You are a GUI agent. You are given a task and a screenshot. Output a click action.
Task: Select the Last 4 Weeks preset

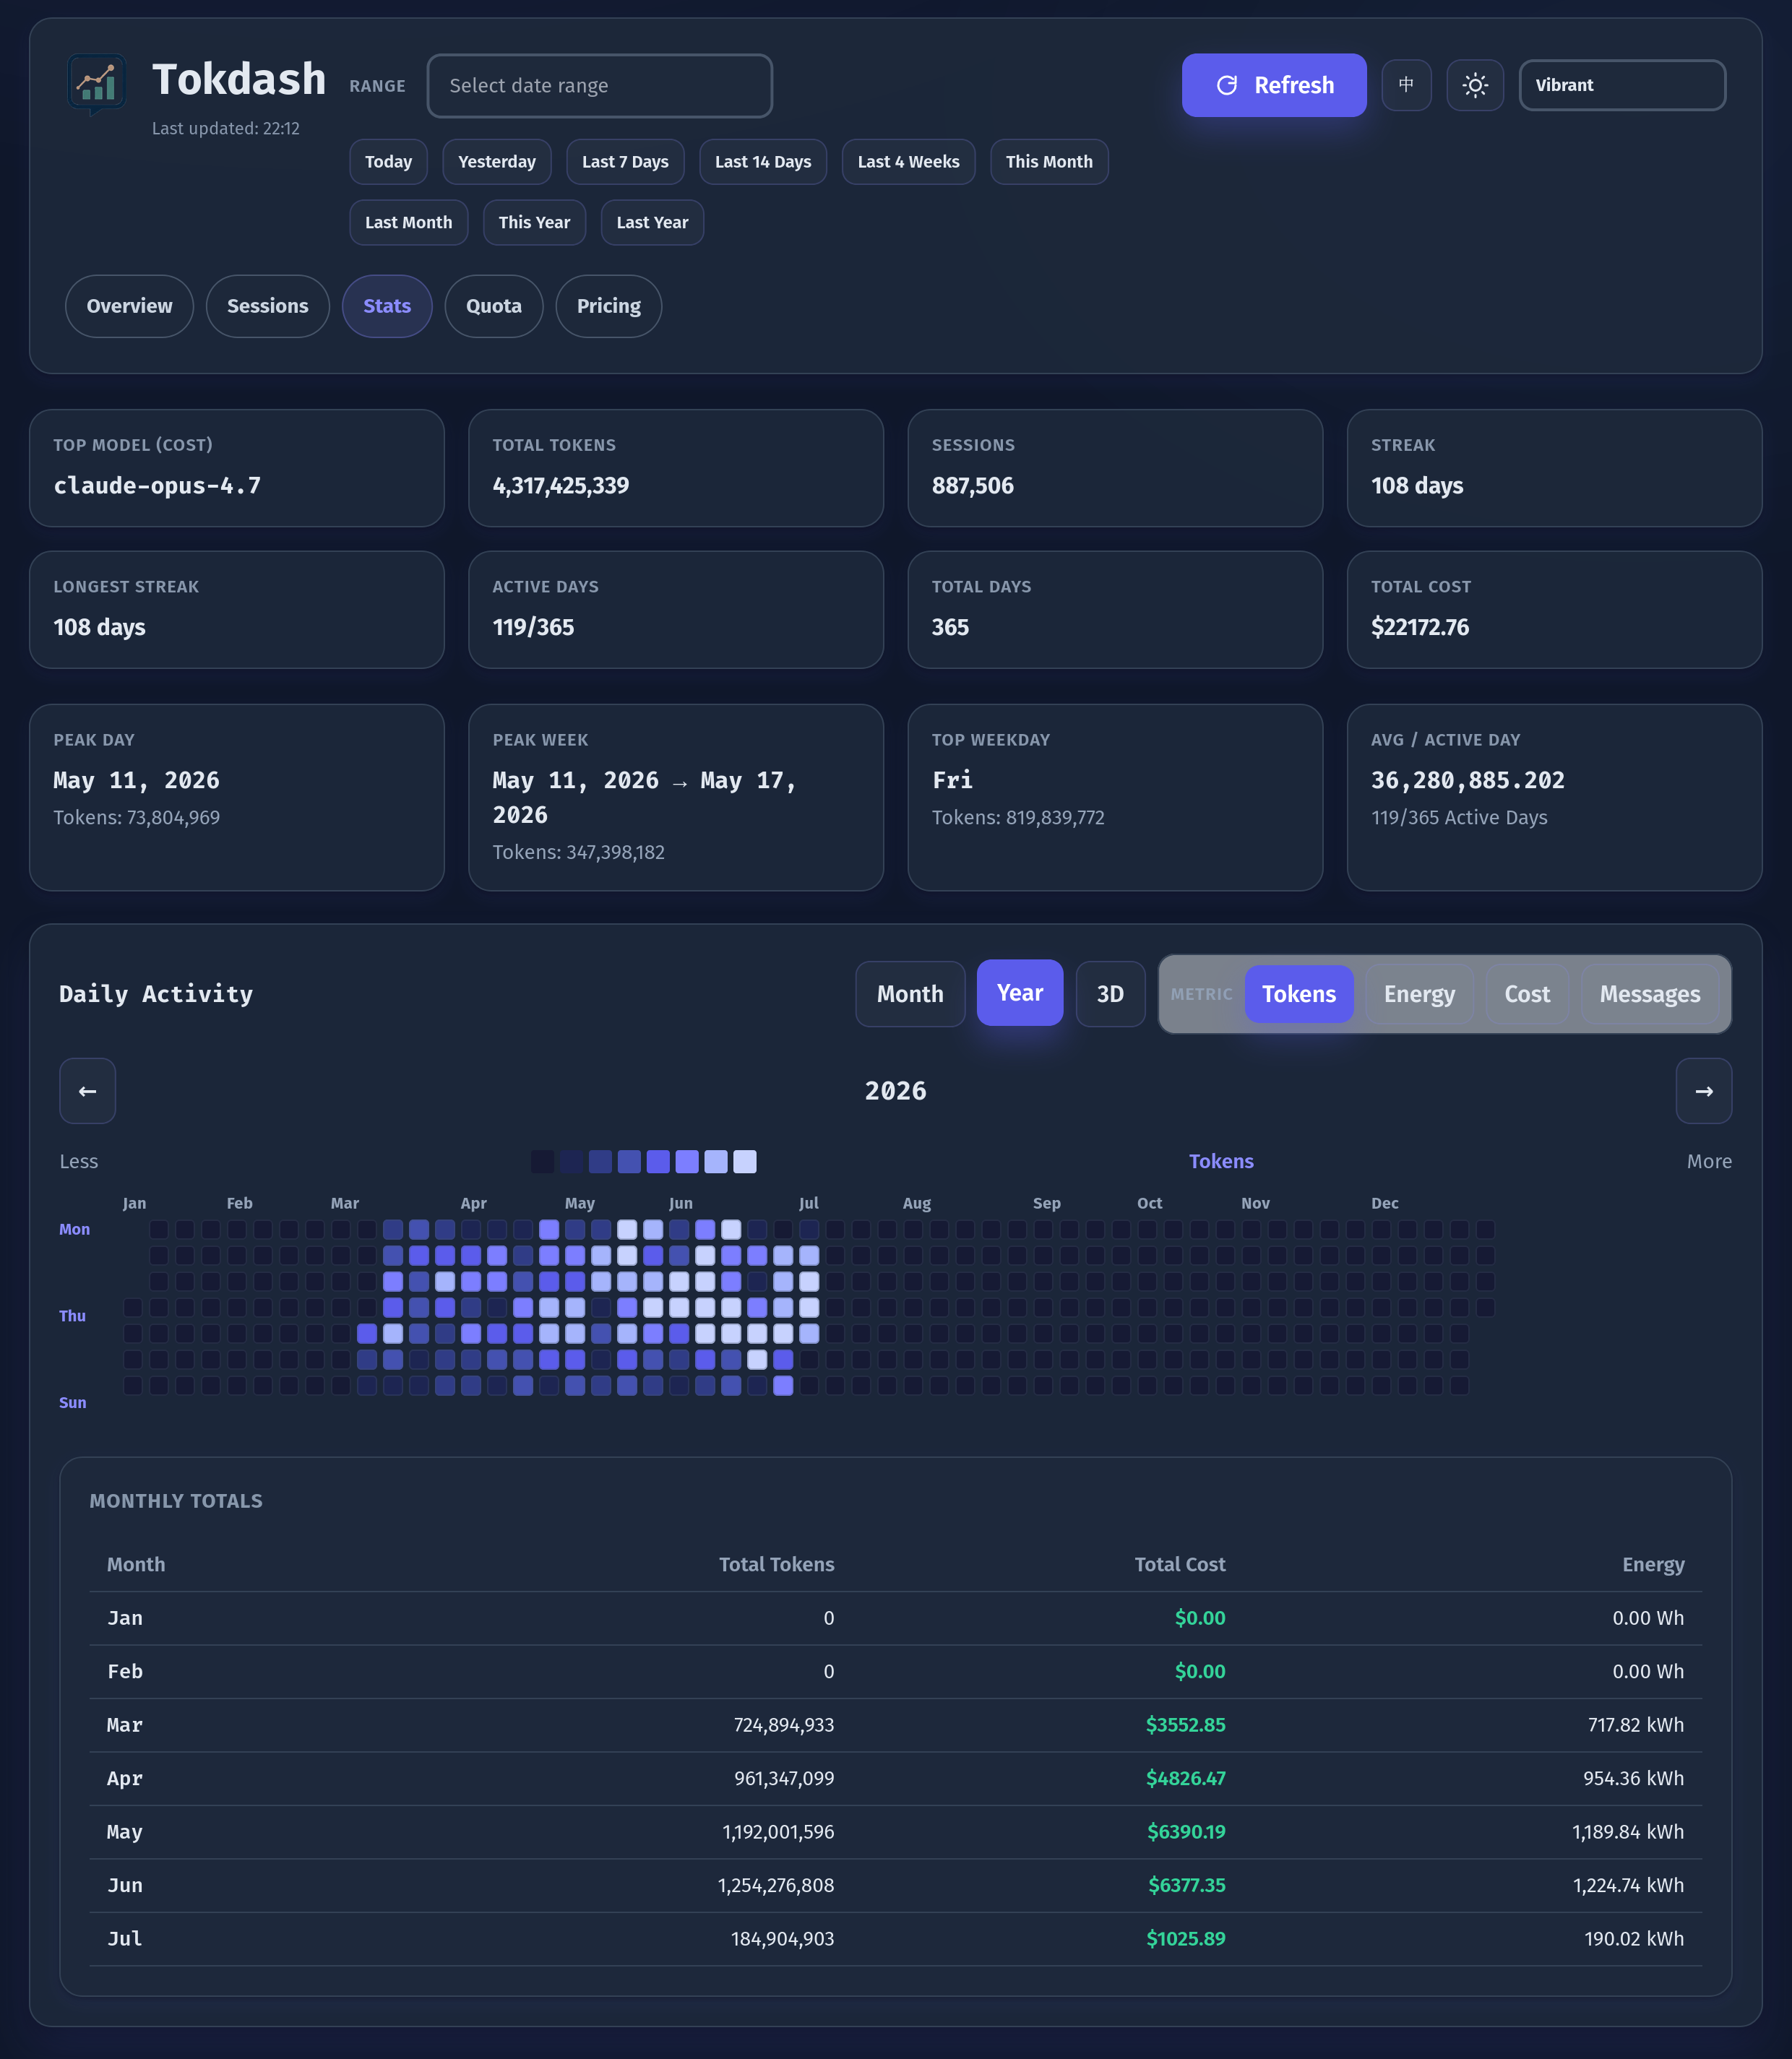pyautogui.click(x=908, y=162)
